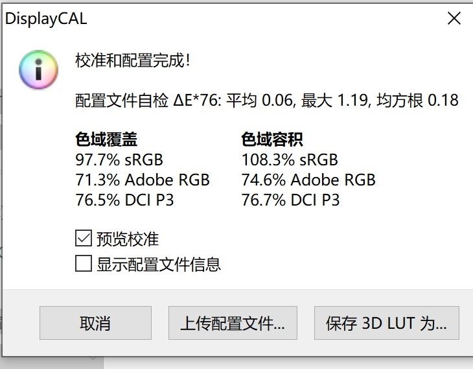This screenshot has width=473, height=369.
Task: Select the 76.5% DCI P3 coverage value
Action: tap(124, 200)
